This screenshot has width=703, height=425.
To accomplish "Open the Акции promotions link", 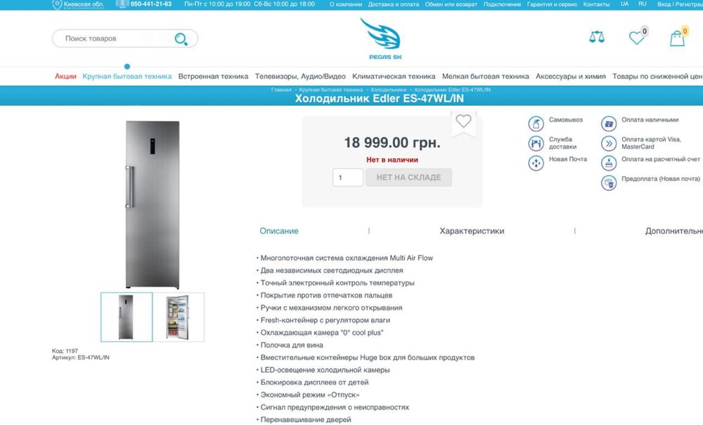I will point(65,76).
